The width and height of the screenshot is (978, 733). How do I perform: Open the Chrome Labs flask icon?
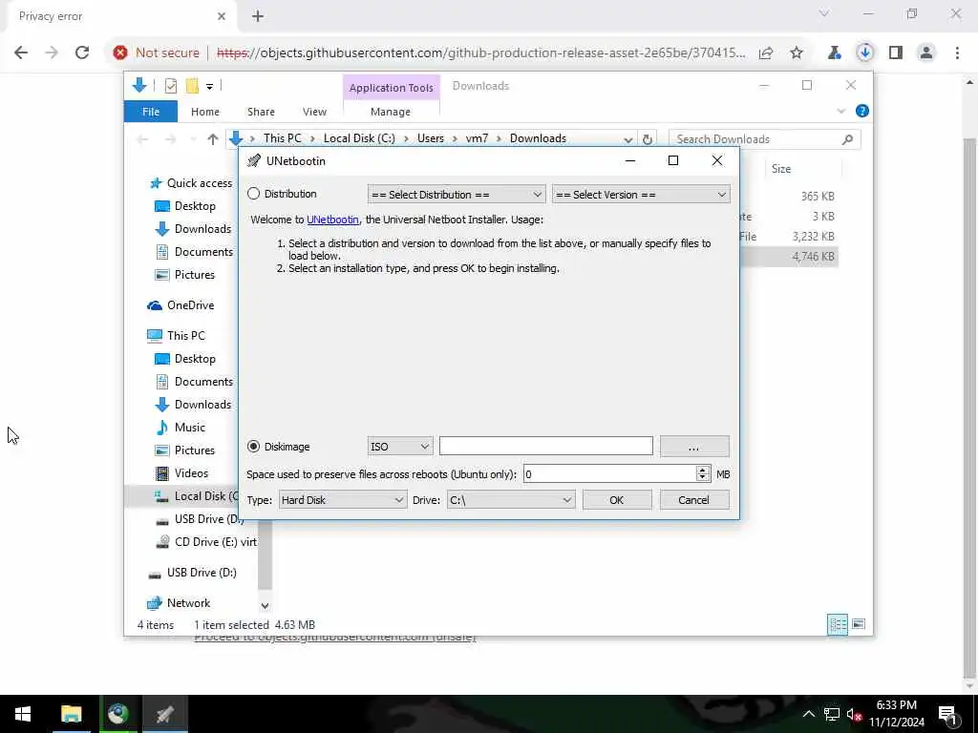[835, 53]
